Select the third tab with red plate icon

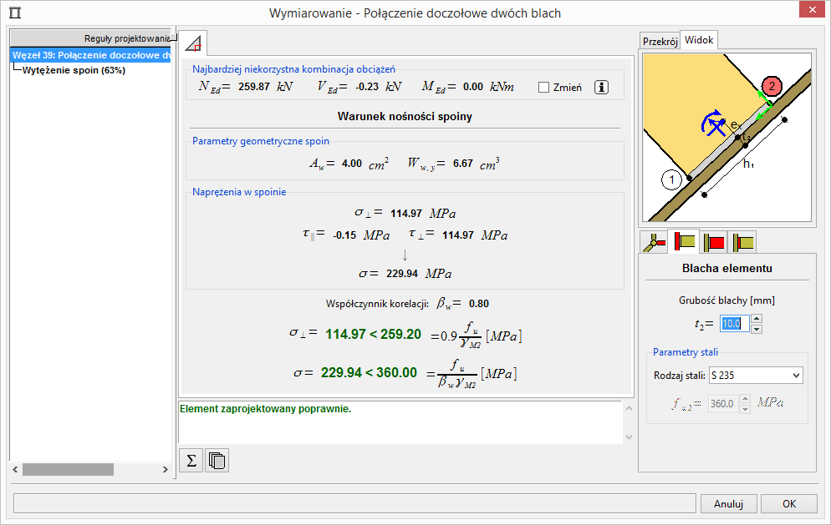713,242
